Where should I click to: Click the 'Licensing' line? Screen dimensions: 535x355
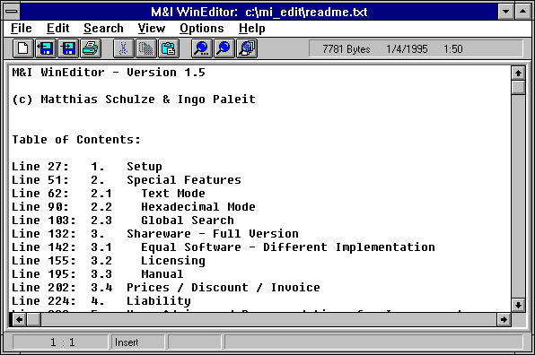point(173,261)
